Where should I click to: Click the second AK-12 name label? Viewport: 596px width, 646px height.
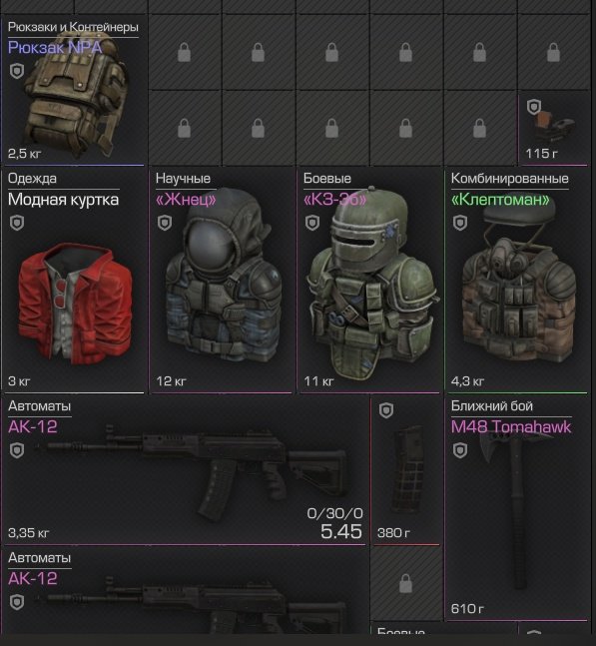(33, 578)
